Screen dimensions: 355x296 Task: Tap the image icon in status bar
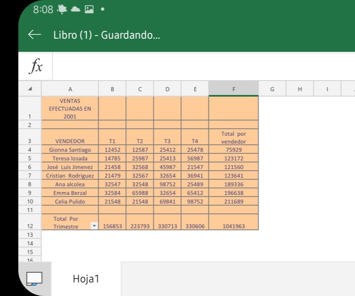(89, 9)
